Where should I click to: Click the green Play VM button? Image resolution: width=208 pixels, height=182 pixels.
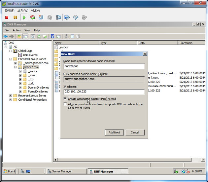[x=24, y=18]
